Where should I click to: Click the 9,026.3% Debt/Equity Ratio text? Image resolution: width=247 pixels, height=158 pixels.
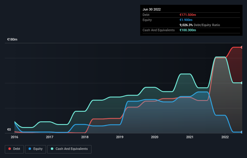click(x=200, y=25)
